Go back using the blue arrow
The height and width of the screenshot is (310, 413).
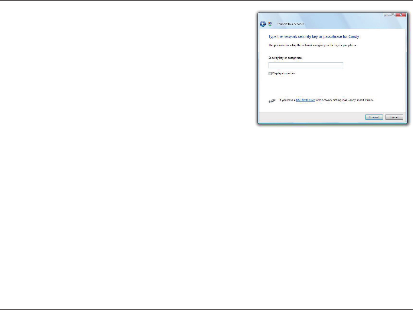click(263, 24)
